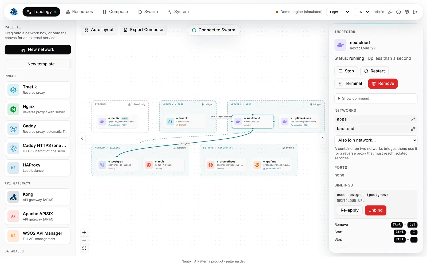Choose the Kong gateway icon in the palette
Viewport: 427px width, 266px height.
pos(13,197)
